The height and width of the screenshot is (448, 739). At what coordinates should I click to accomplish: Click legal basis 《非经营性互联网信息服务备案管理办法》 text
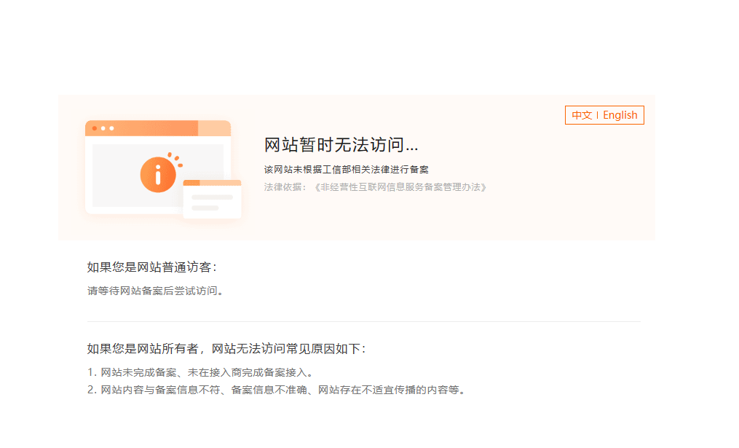(x=400, y=187)
